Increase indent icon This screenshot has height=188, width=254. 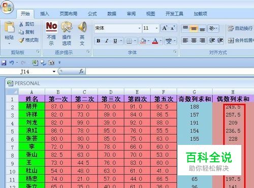click(220, 41)
